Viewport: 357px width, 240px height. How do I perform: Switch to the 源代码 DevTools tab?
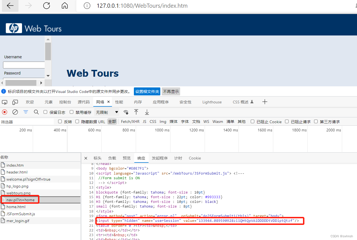pos(84,102)
